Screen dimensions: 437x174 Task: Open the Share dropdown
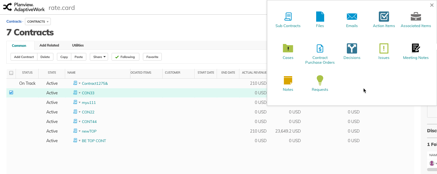99,57
